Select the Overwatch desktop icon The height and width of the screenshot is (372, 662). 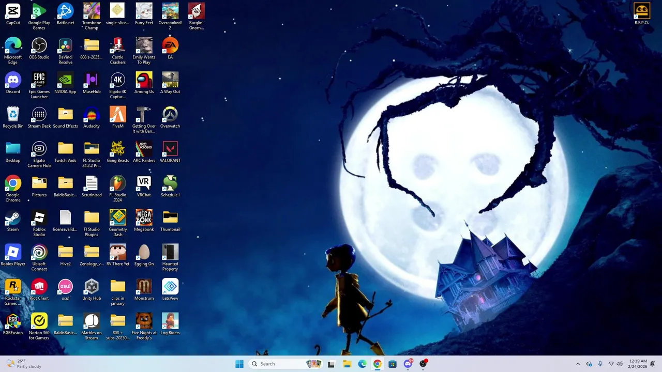[x=170, y=118]
